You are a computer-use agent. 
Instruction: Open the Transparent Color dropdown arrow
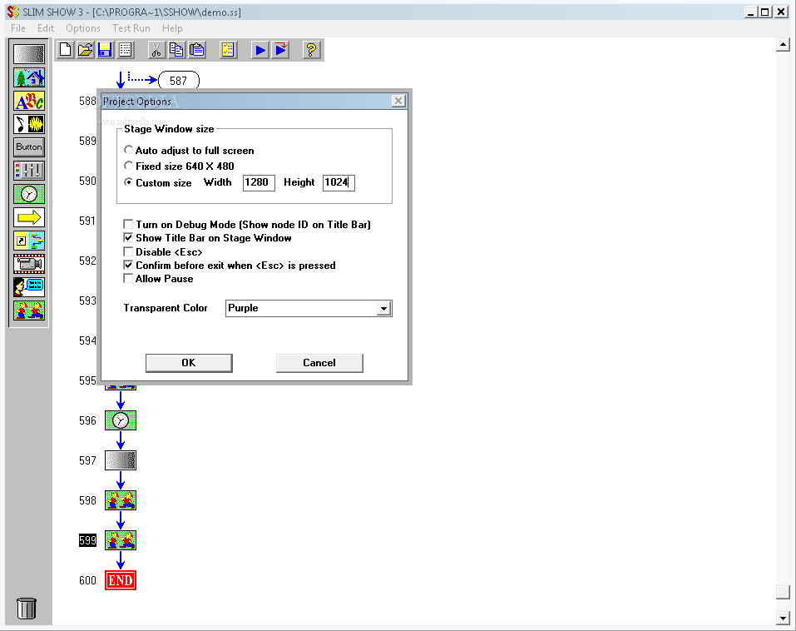[383, 308]
